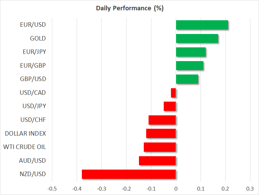
Task: Select the WTI CRUDE OIL axis label
Action: click(24, 147)
